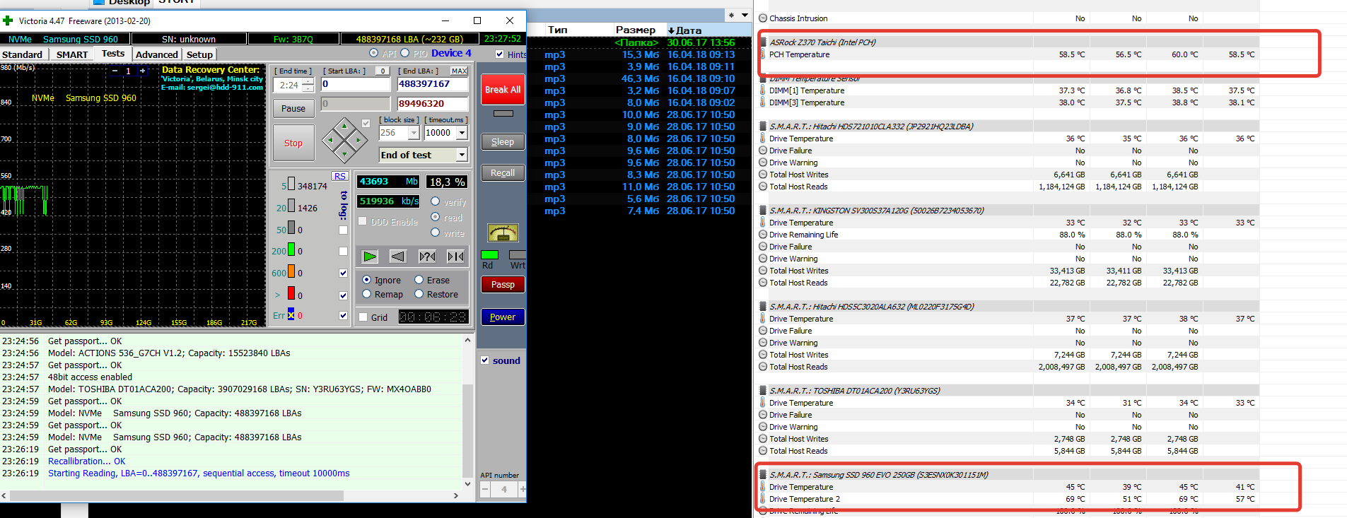Click the green 200 ms block color indicator
The image size is (1347, 518).
(291, 250)
